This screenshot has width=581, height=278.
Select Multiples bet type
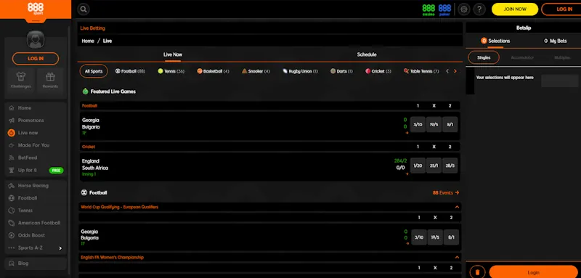(x=562, y=58)
